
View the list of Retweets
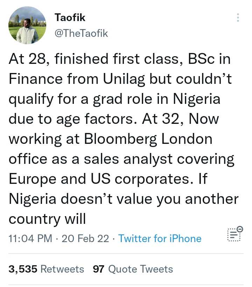pyautogui.click(x=62, y=269)
